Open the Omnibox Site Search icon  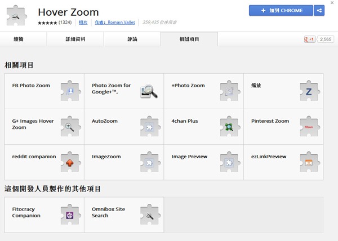click(x=149, y=214)
